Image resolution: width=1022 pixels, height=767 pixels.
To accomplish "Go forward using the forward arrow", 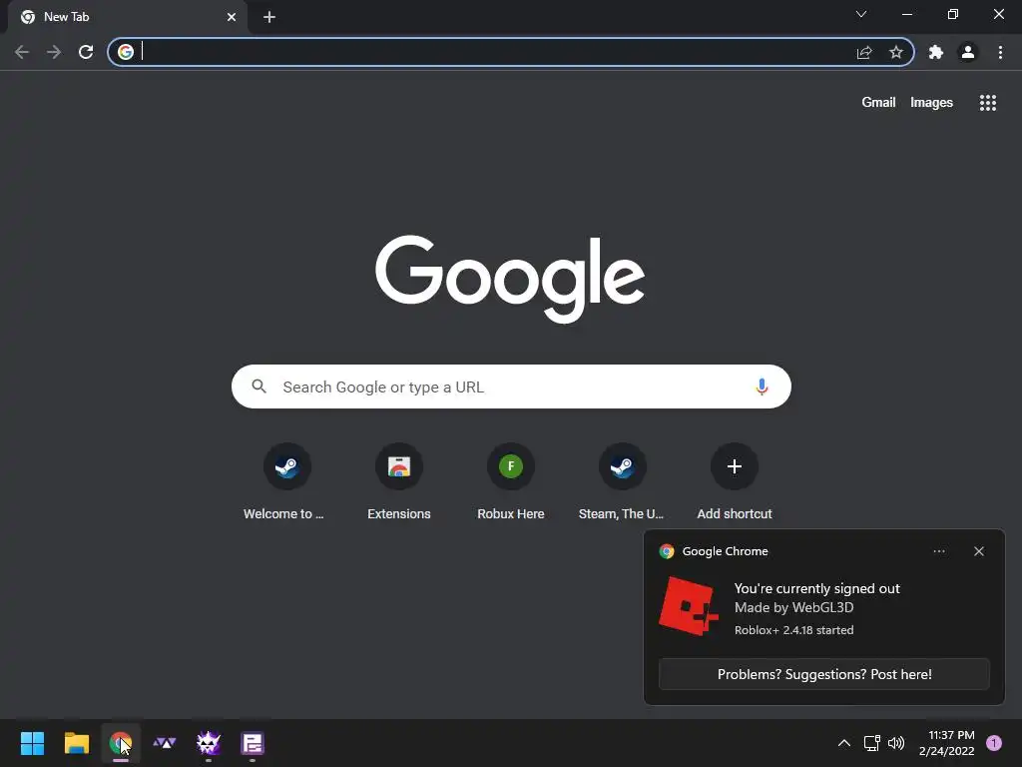I will point(54,52).
